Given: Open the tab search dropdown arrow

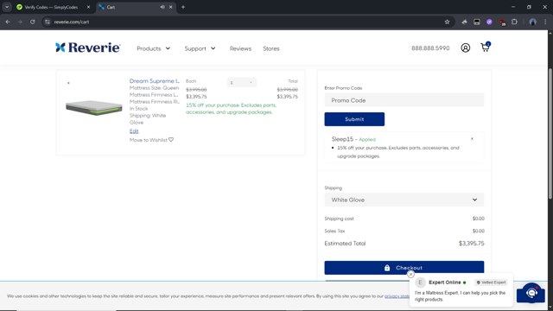Looking at the screenshot, I should point(7,7).
